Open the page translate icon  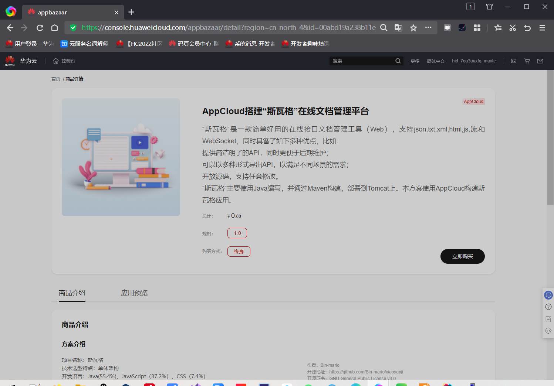tap(398, 28)
